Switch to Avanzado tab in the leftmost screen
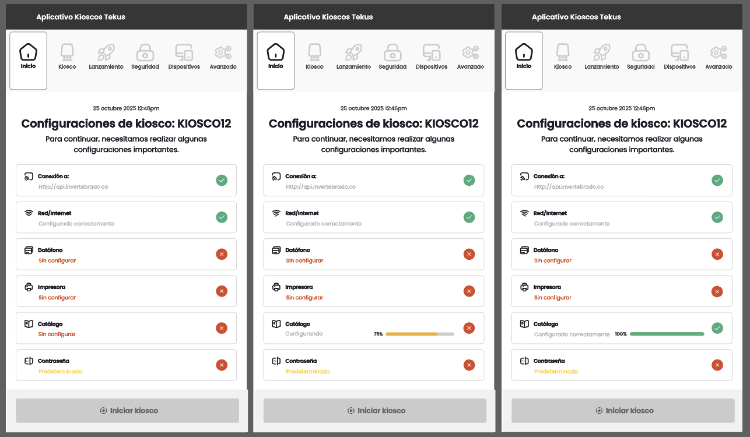This screenshot has width=750, height=437. click(x=223, y=57)
